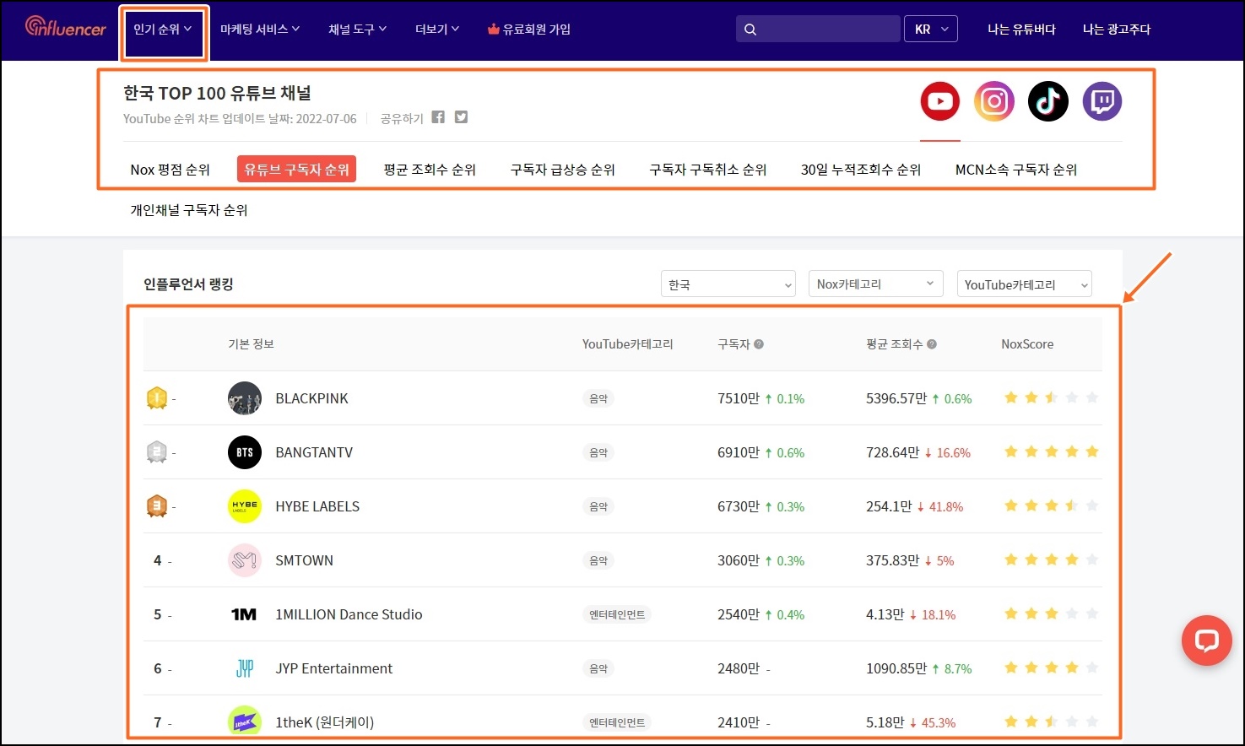Click the NoxInfluencer logo
Viewport: 1245px width, 746px height.
click(x=65, y=28)
